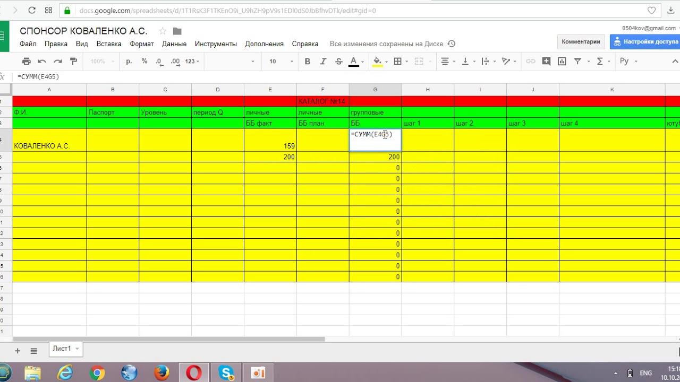Toggle italic formatting
This screenshot has height=382, width=680.
coord(323,62)
